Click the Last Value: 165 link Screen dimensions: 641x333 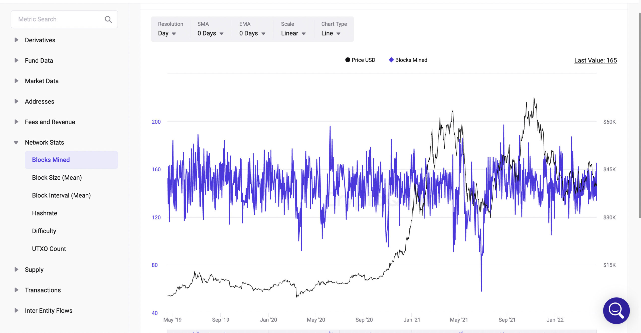(x=595, y=60)
